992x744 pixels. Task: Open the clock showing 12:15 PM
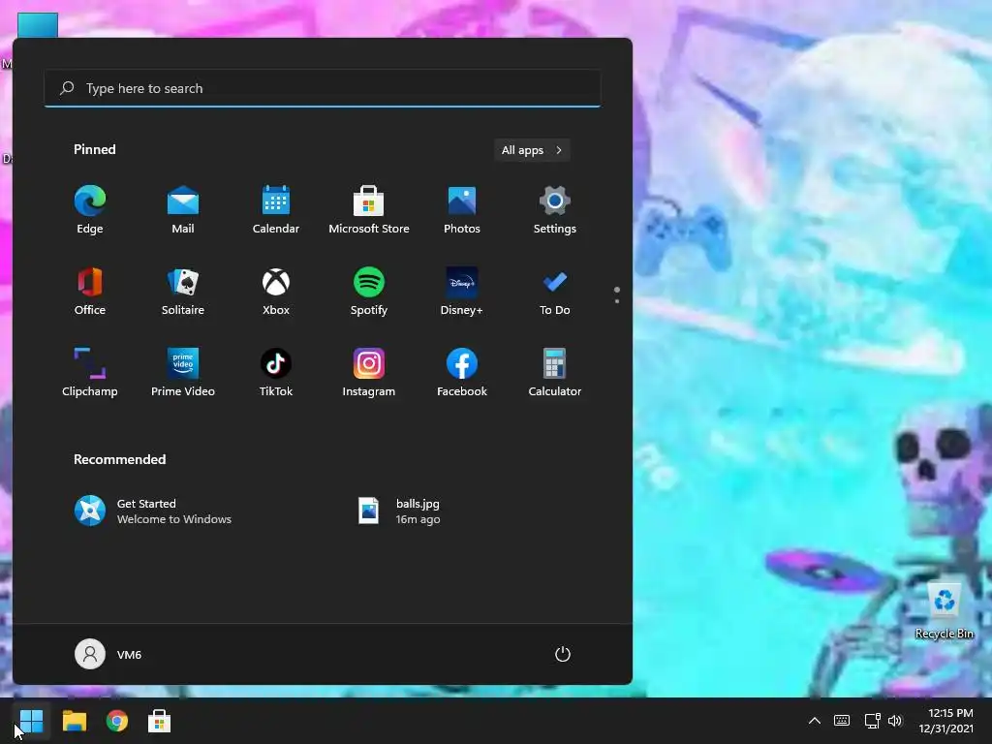(946, 721)
